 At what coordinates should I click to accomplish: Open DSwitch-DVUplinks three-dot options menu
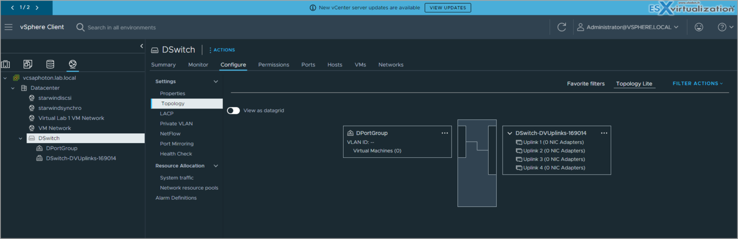coord(604,133)
